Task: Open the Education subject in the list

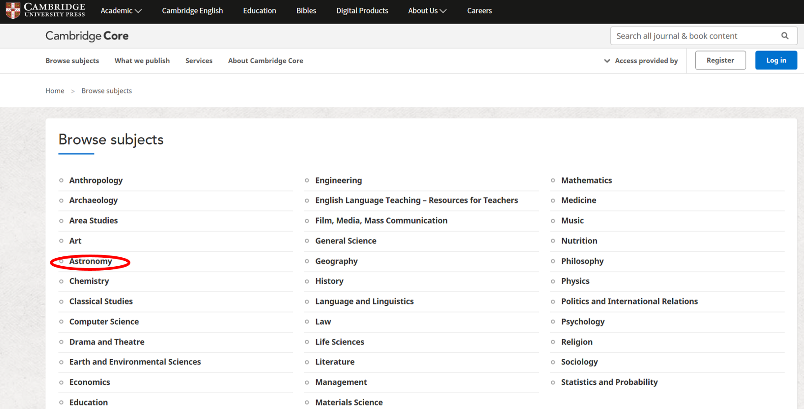Action: coord(89,402)
